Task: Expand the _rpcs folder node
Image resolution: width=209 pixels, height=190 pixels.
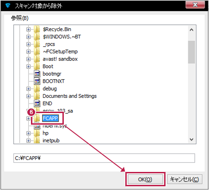Action: [x=28, y=44]
